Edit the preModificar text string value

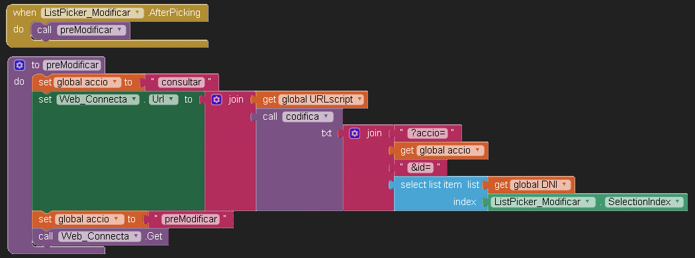pos(191,220)
